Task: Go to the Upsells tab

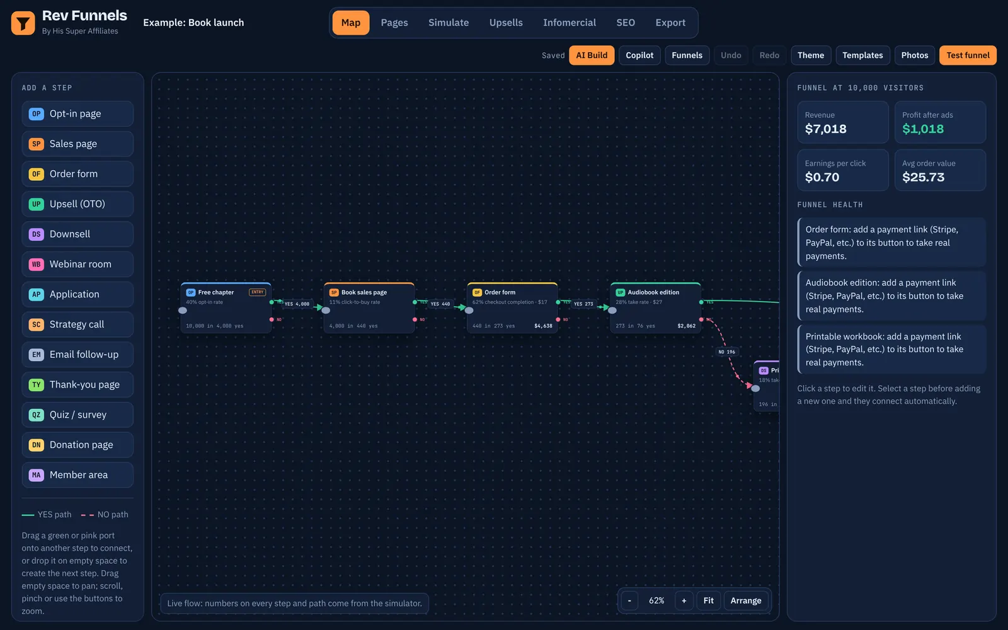Action: [506, 23]
